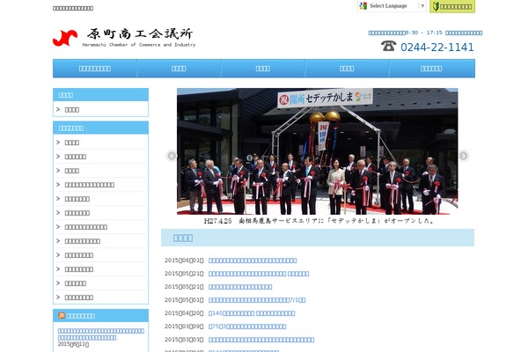The image size is (528, 352).
Task: Open the news item dated 2015-03-03
Action: pyautogui.click(x=261, y=340)
